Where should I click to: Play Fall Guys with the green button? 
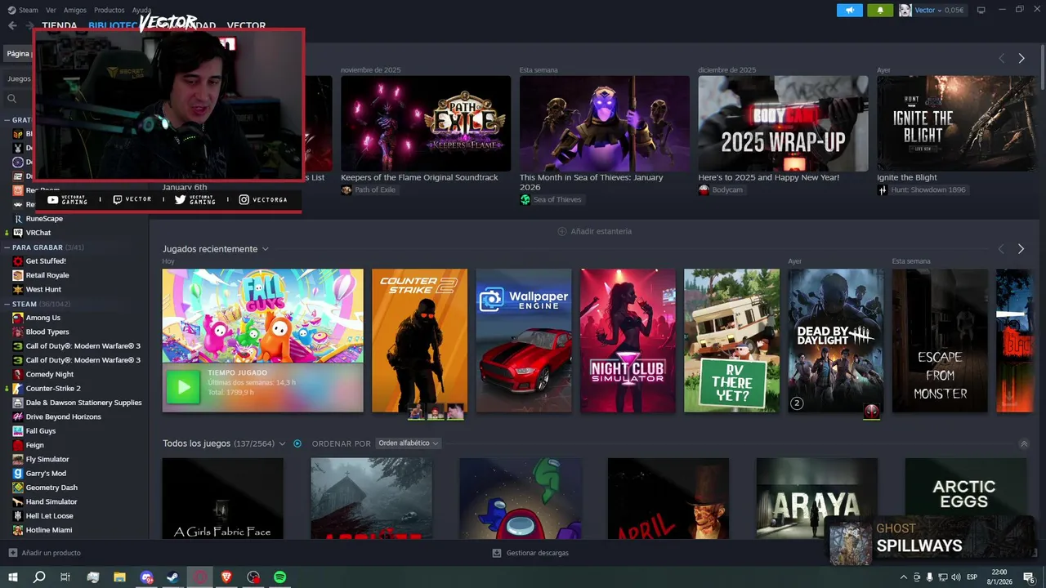tap(183, 387)
